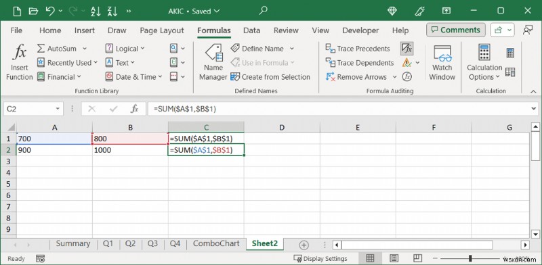This screenshot has height=265, width=542.
Task: Expand more quick access toolbar commands
Action: pyautogui.click(x=129, y=11)
